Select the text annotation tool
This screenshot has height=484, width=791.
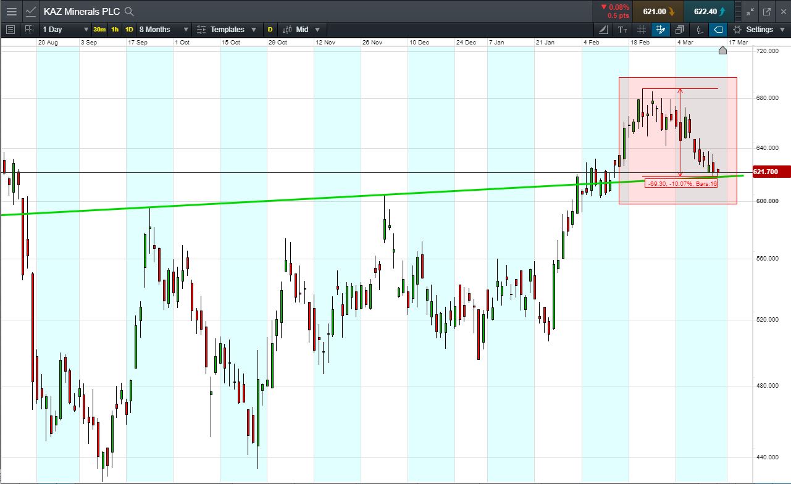click(622, 29)
